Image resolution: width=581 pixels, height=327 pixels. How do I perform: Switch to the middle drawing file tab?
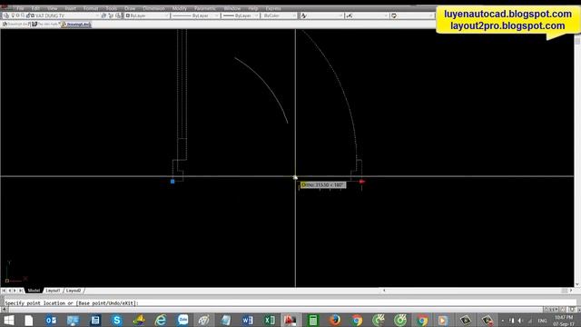coord(45,25)
